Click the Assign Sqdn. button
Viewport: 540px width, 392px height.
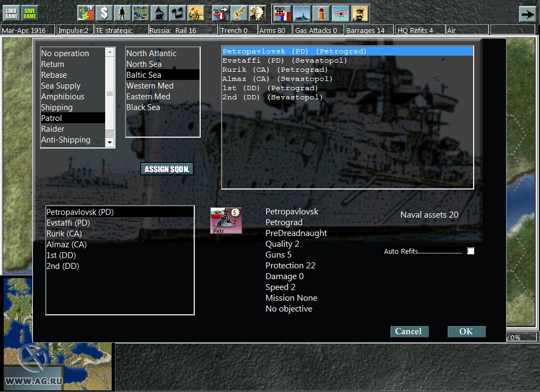167,169
